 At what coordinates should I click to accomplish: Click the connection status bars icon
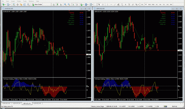tap(165, 107)
